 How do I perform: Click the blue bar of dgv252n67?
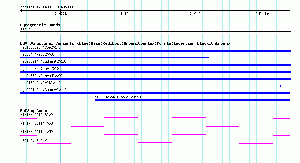pos(155,72)
